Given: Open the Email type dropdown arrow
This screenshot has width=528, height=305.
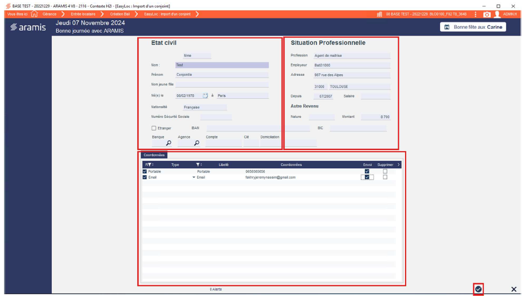Looking at the screenshot, I should click(194, 177).
